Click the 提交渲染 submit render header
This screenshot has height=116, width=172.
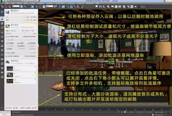click(14, 25)
